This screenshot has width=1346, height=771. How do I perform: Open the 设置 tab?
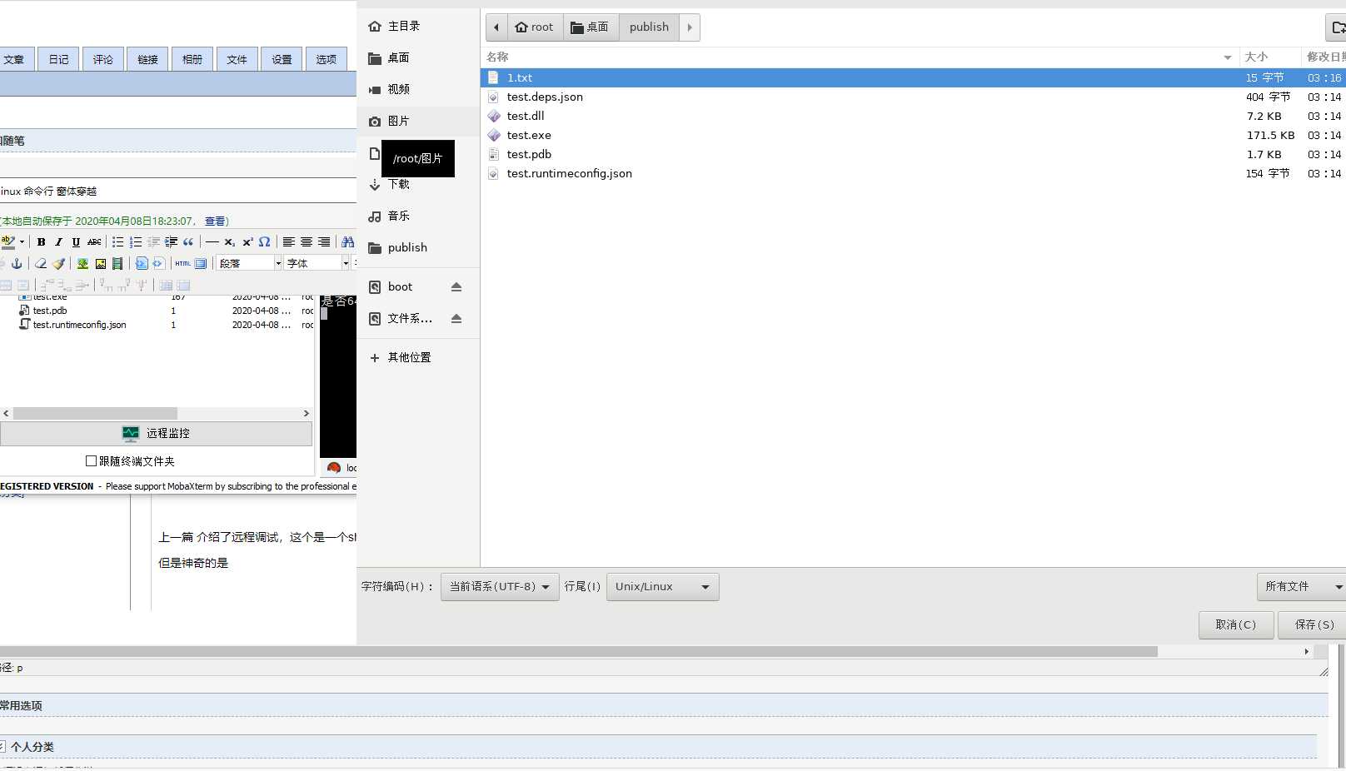(282, 59)
